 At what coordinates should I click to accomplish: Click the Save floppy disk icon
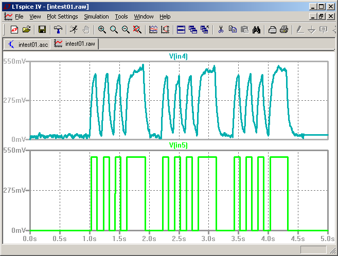(x=43, y=29)
